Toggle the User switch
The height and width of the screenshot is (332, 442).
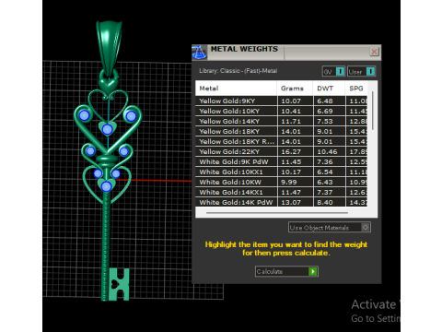tap(362, 72)
